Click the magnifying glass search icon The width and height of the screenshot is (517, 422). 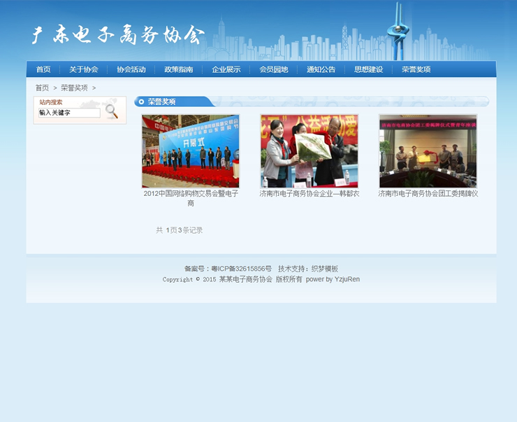[112, 112]
